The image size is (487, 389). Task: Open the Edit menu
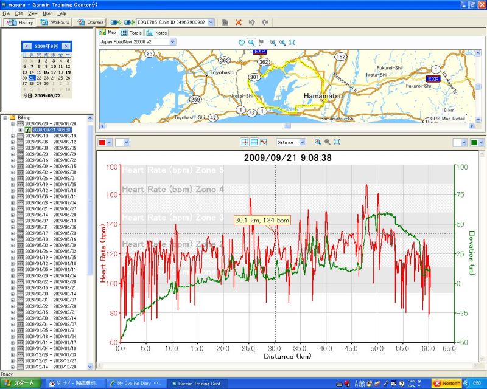click(x=19, y=13)
